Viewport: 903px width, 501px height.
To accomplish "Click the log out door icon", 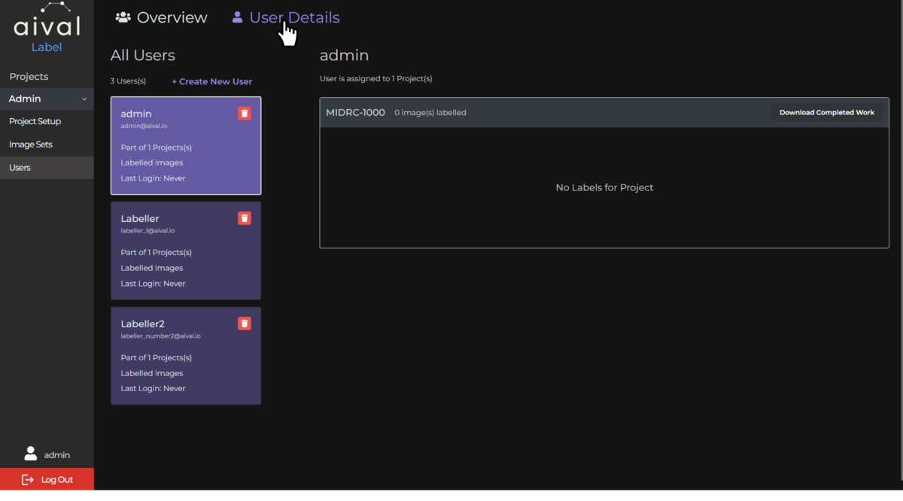I will click(26, 479).
